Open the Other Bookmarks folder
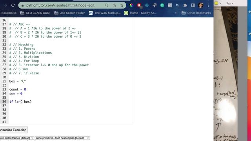Viewport: 251px width, 141px height. pos(196,13)
